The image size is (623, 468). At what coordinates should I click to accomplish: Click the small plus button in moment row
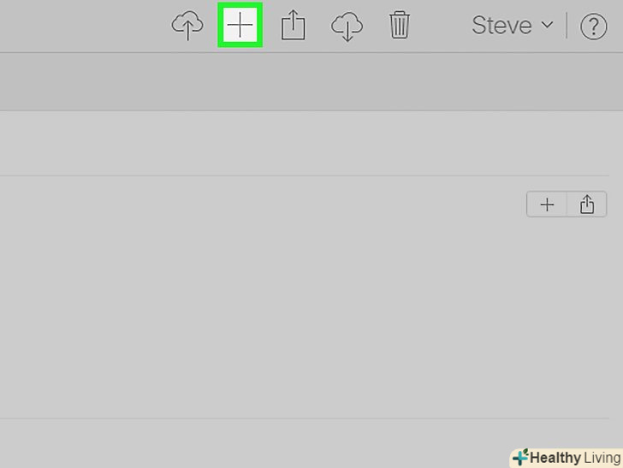pyautogui.click(x=547, y=204)
